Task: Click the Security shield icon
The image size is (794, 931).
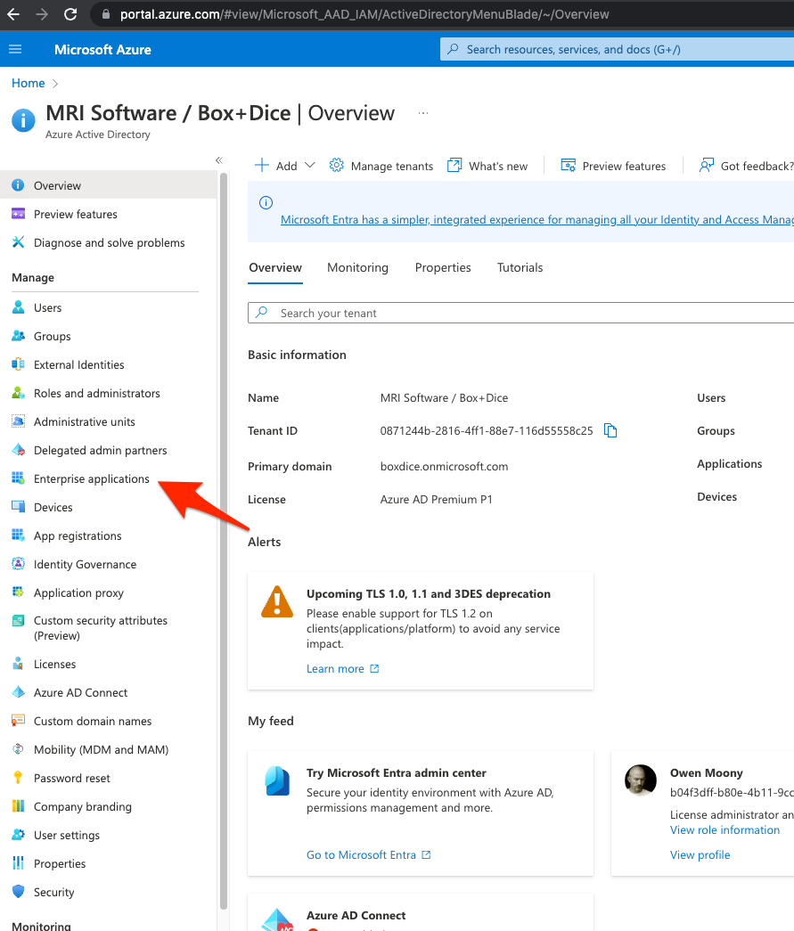Action: pos(19,891)
